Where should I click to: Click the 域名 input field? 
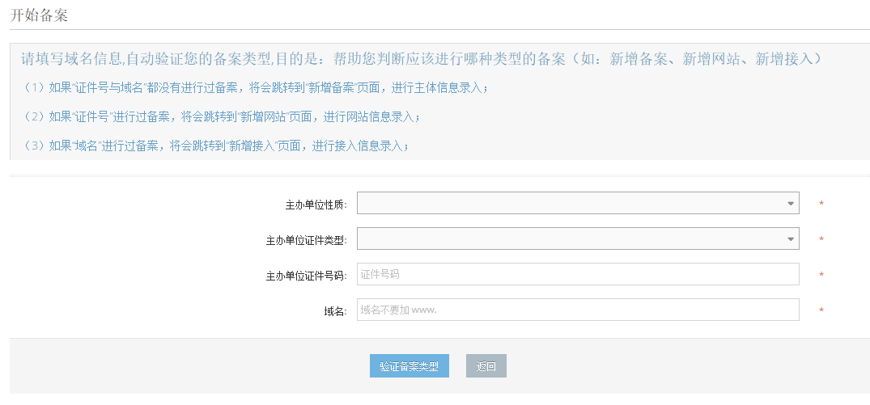pyautogui.click(x=578, y=310)
